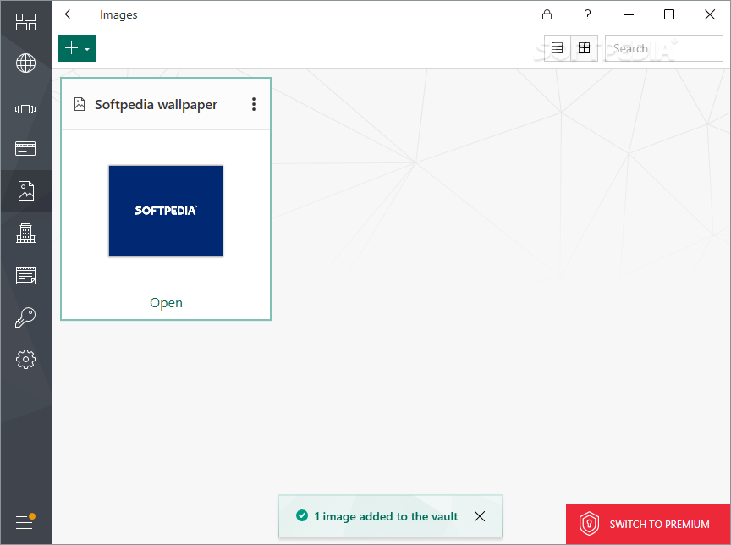Click the Search input field
Viewport: 731px width, 545px height.
tap(664, 48)
